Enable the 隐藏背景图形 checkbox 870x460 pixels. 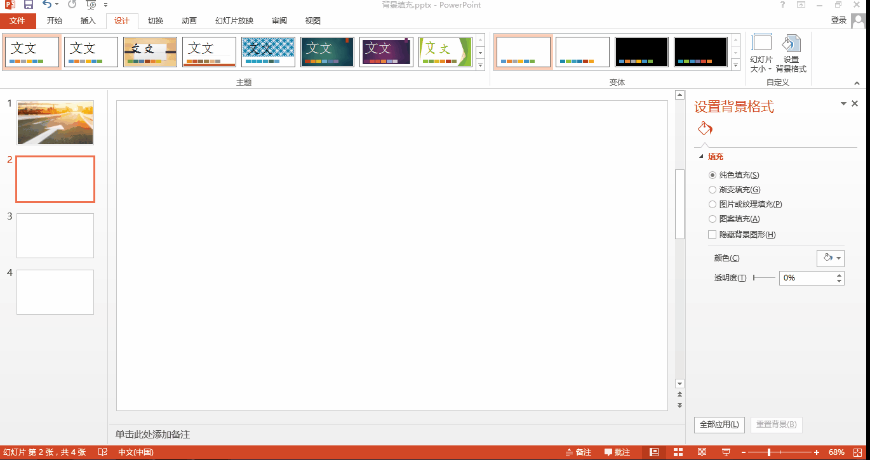tap(713, 235)
